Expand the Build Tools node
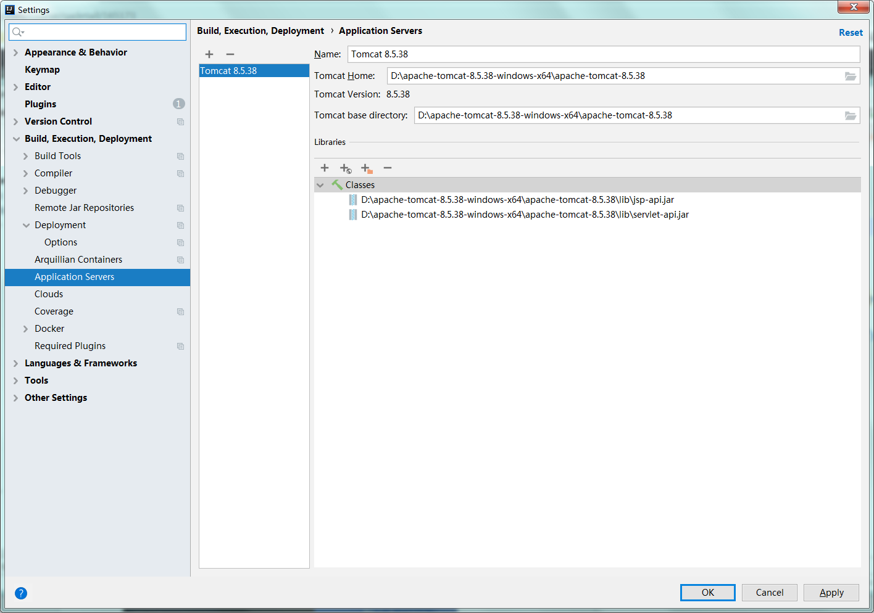 (x=26, y=156)
